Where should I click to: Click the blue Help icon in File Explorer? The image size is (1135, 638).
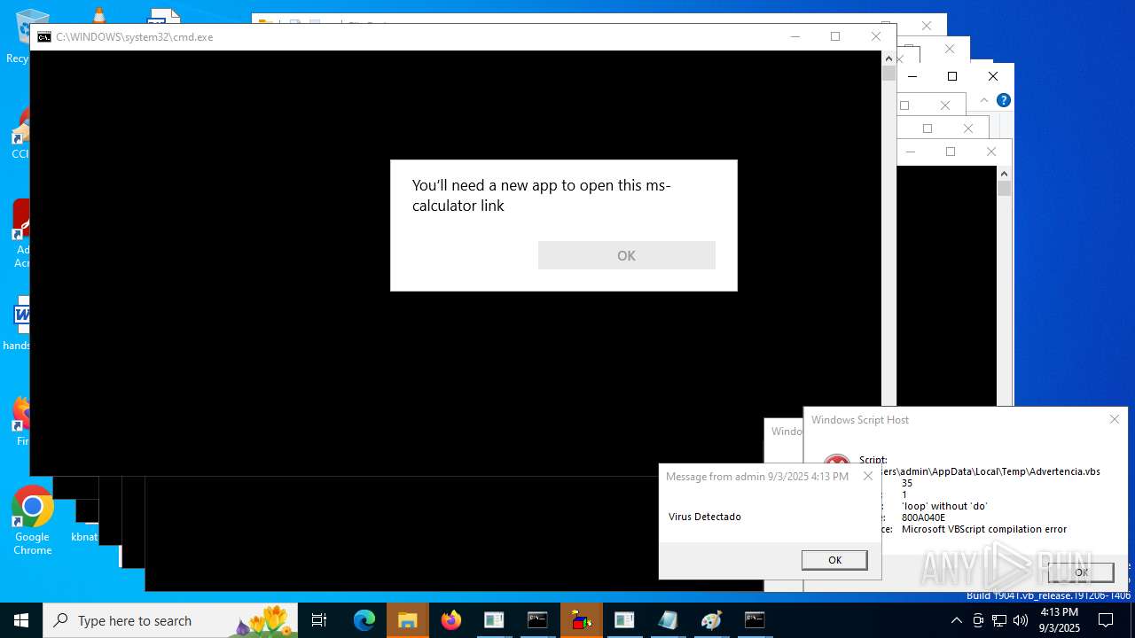(1004, 100)
